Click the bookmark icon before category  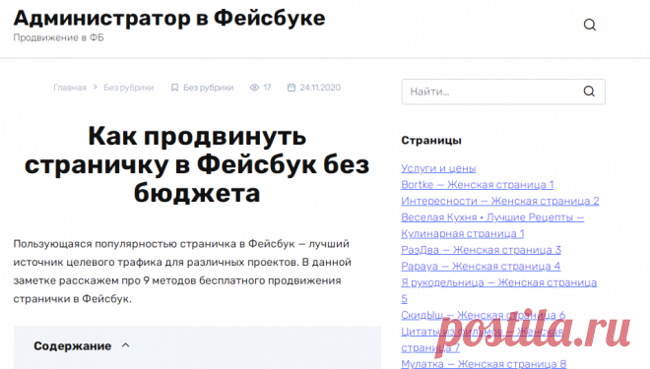pyautogui.click(x=174, y=88)
